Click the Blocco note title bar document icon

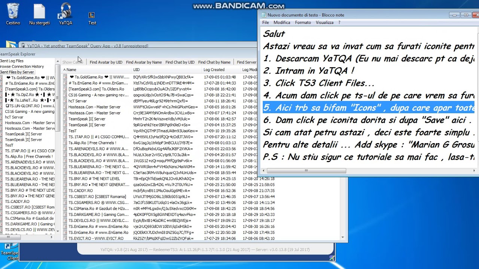(263, 15)
